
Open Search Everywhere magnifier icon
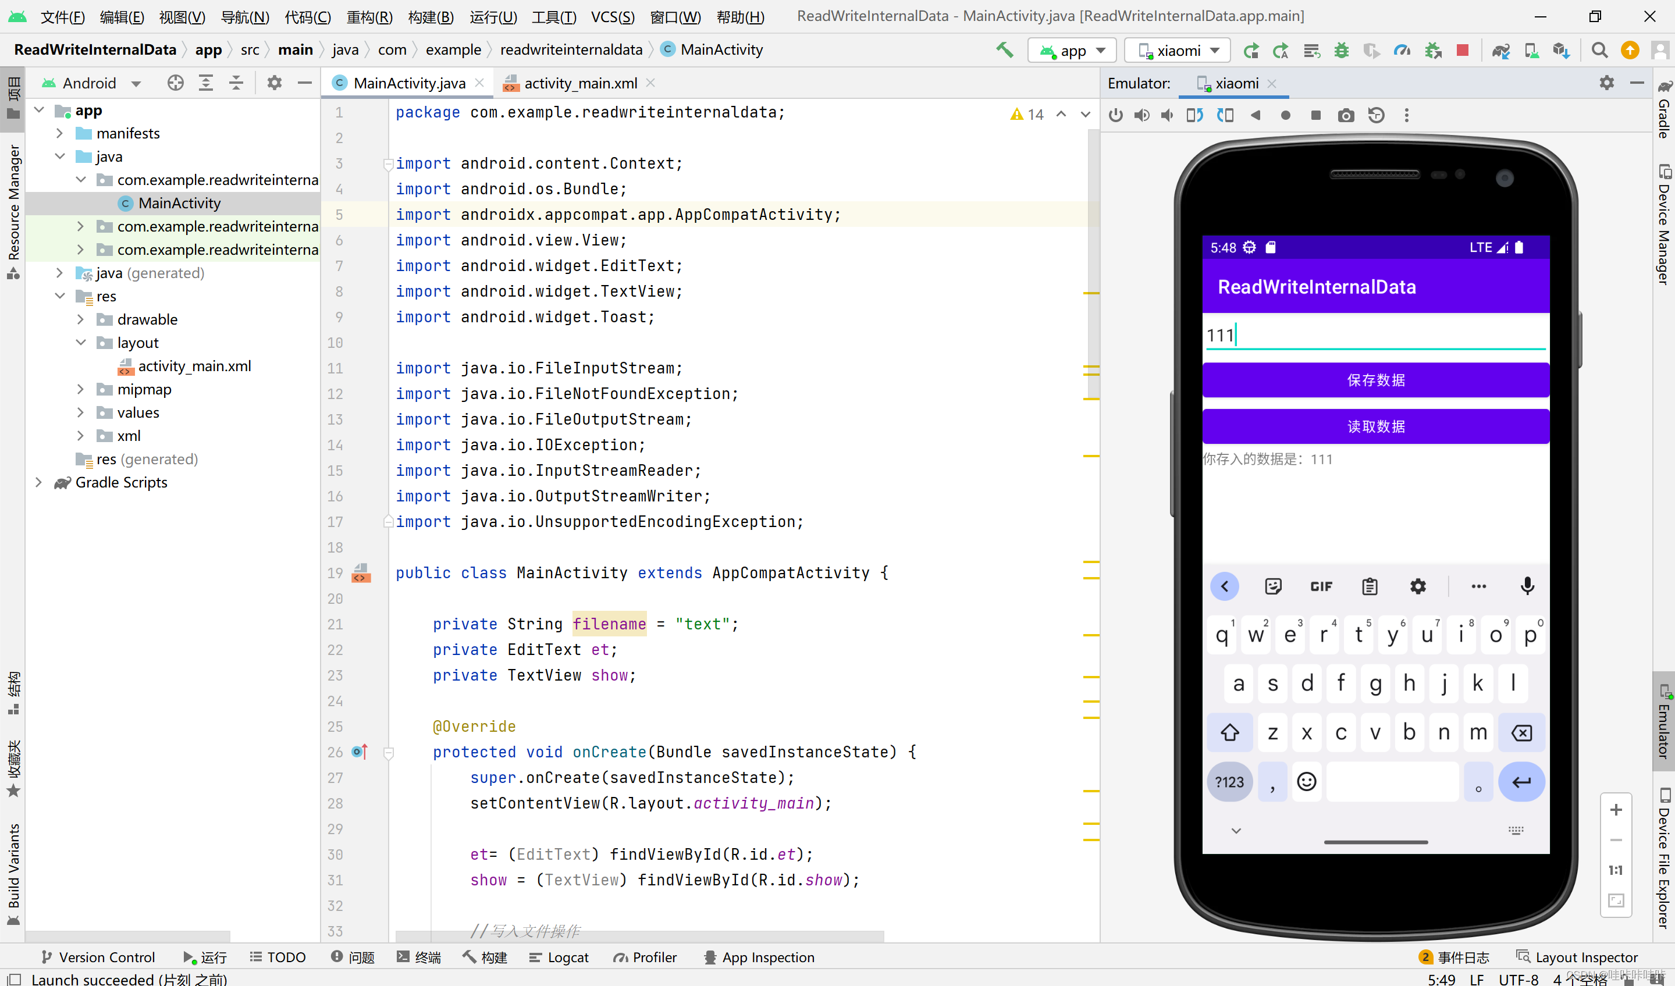click(x=1599, y=50)
